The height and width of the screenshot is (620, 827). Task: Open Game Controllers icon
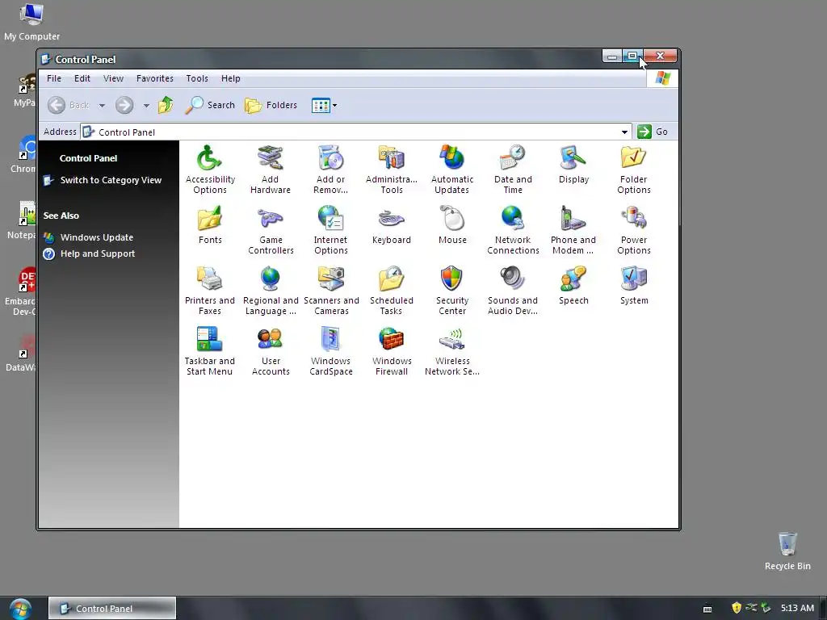click(x=271, y=230)
